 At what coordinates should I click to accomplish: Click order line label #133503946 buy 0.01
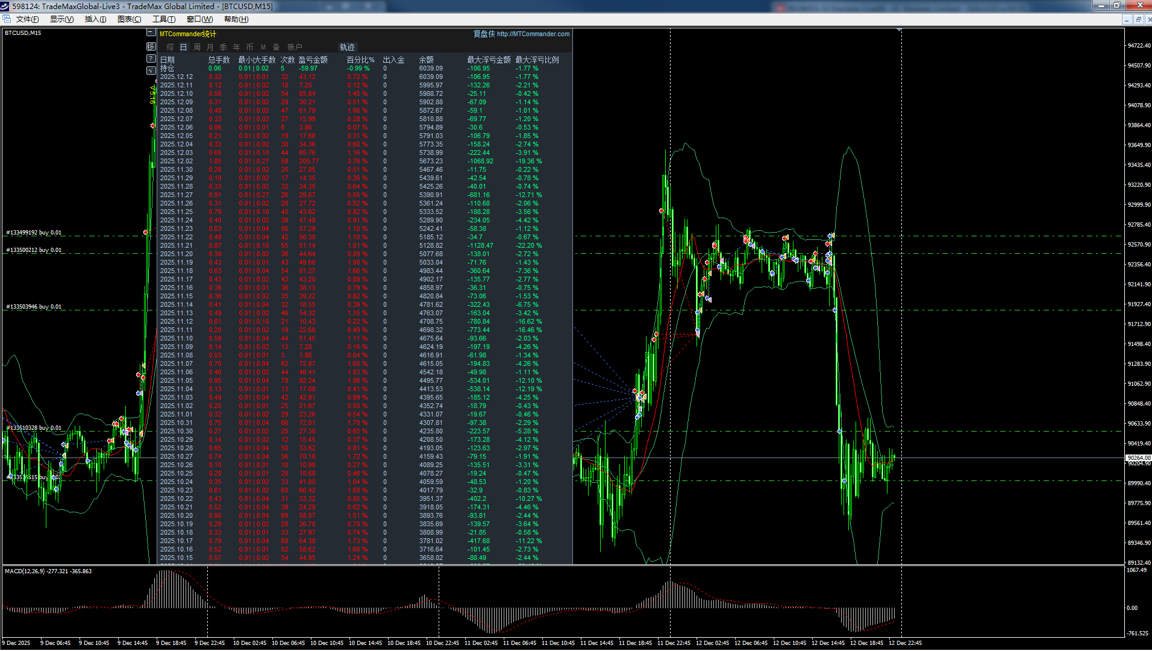34,306
